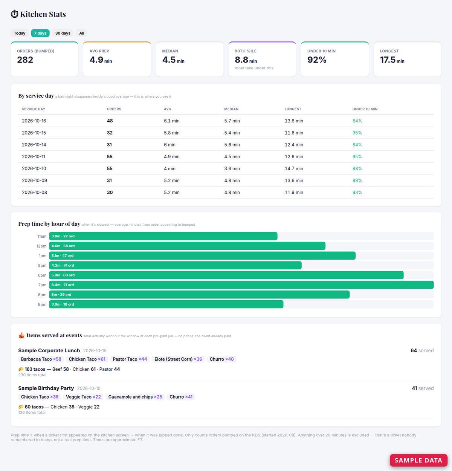This screenshot has width=452, height=471.
Task: Click the By service day heading
Action: (36, 96)
